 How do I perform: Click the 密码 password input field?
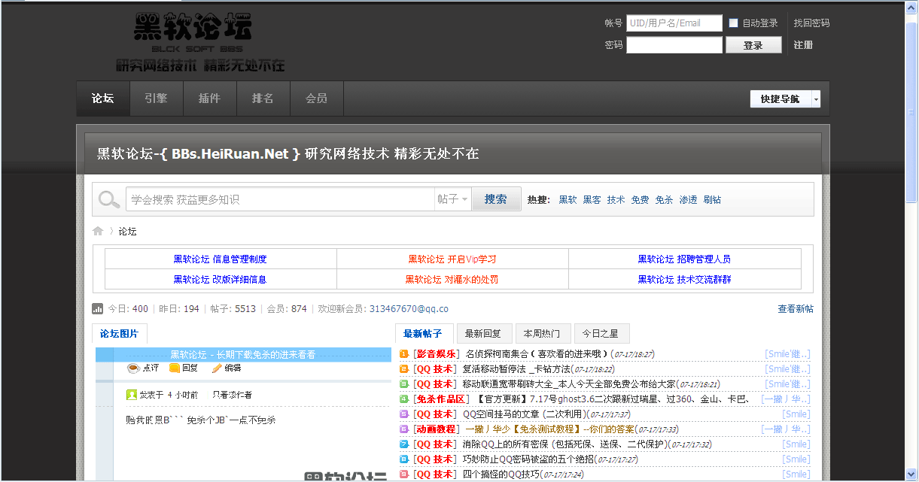[x=674, y=45]
